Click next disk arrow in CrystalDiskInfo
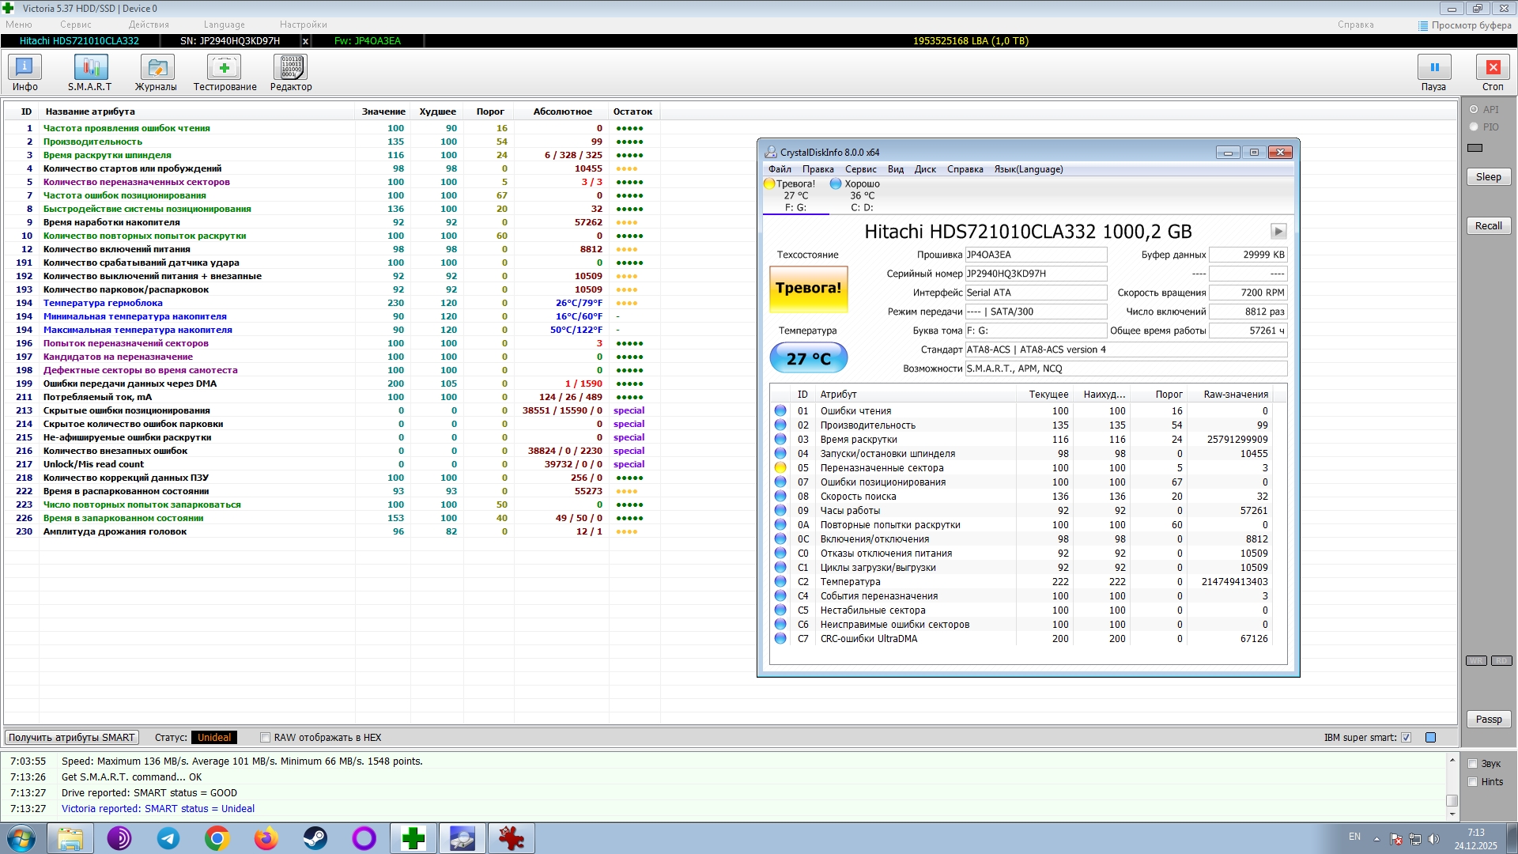Viewport: 1518px width, 854px height. [1278, 232]
